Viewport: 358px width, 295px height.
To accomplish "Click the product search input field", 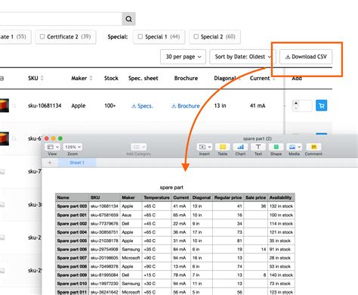I will coord(61,19).
